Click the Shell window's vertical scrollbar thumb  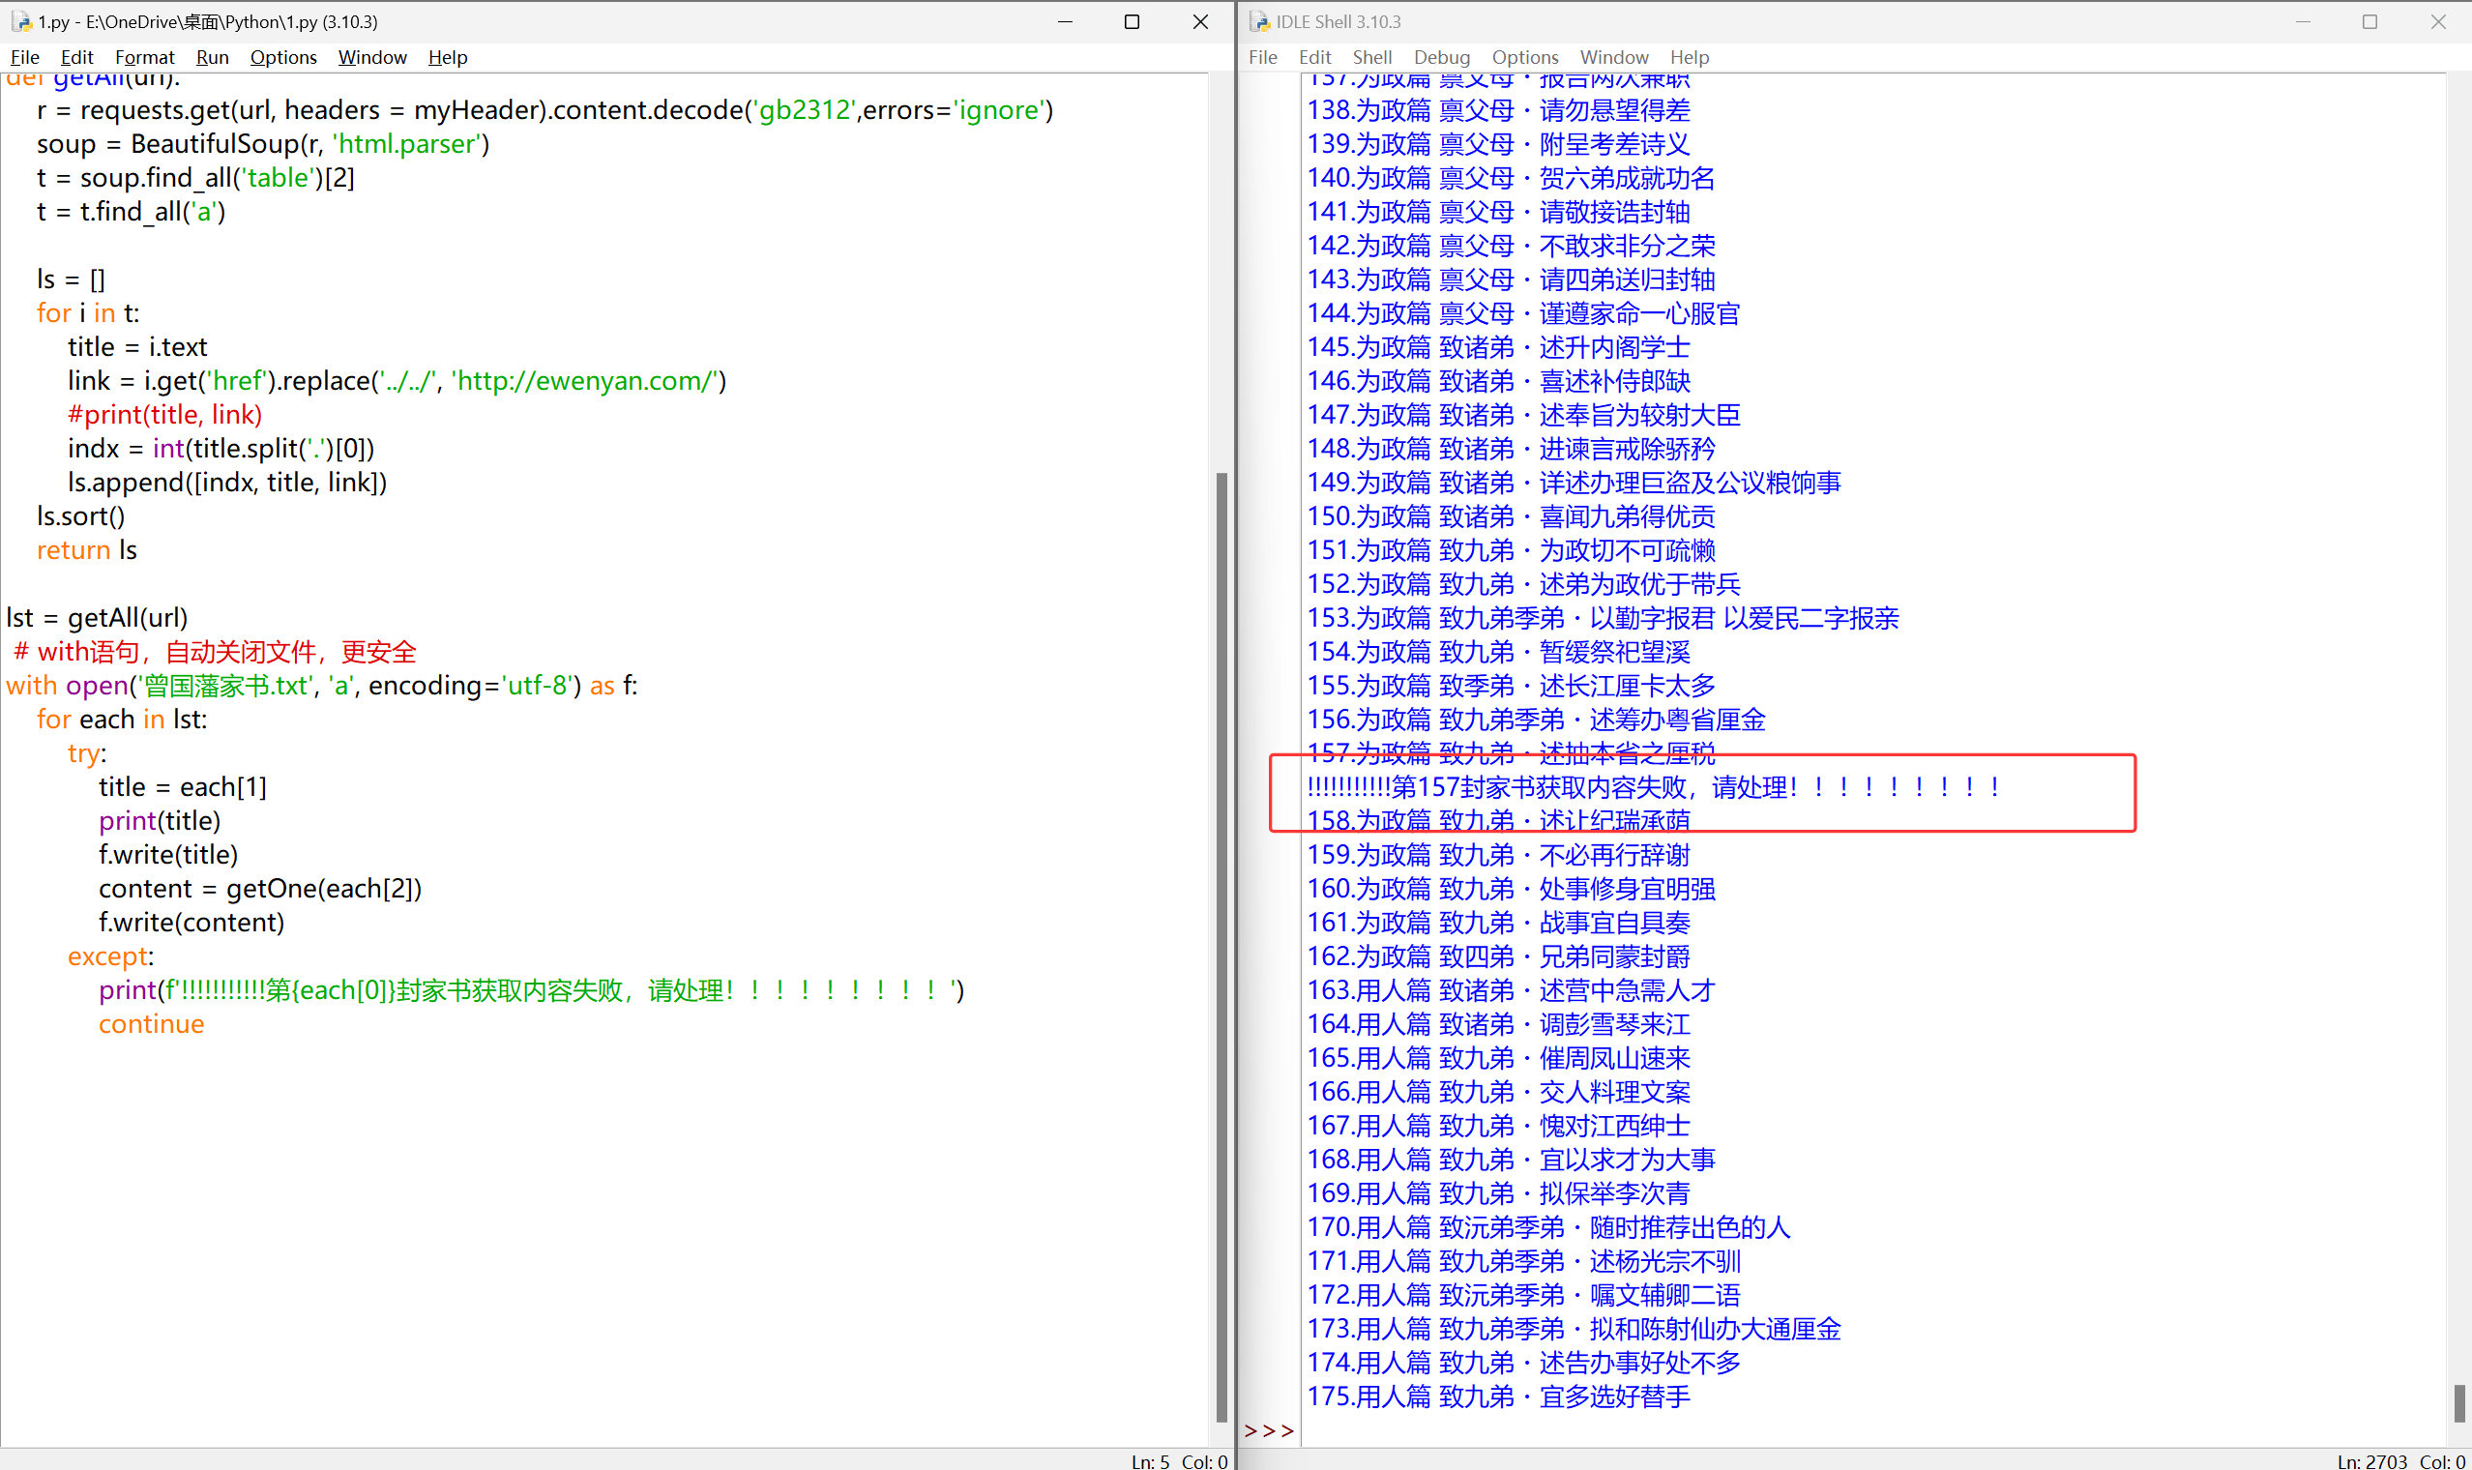click(x=2459, y=1402)
